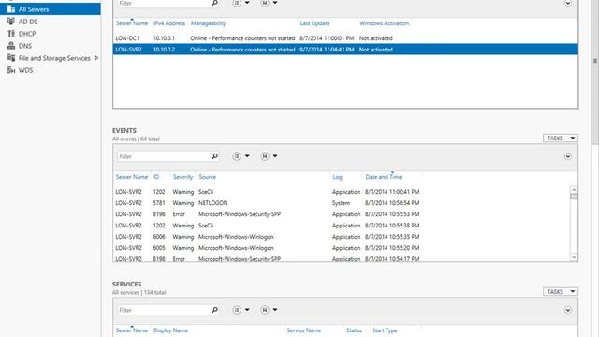Expand File and Storage Services submenu arrow

coord(96,58)
